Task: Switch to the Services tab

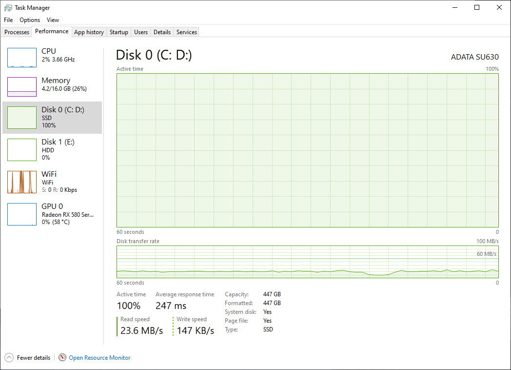Action: 187,32
